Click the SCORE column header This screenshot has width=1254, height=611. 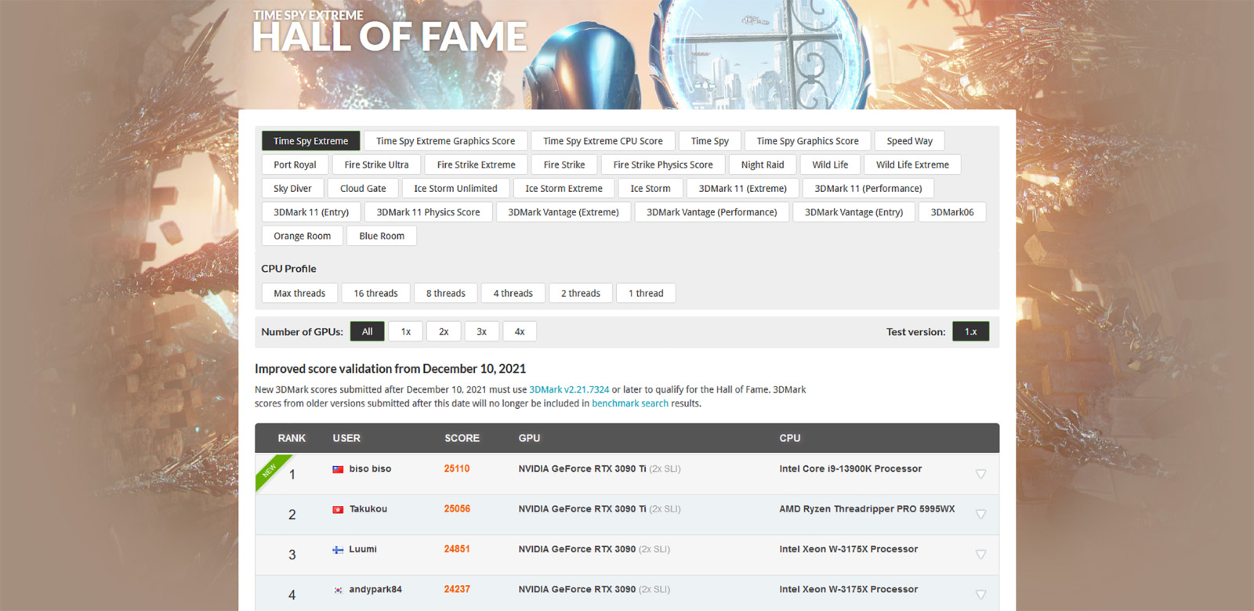click(462, 438)
